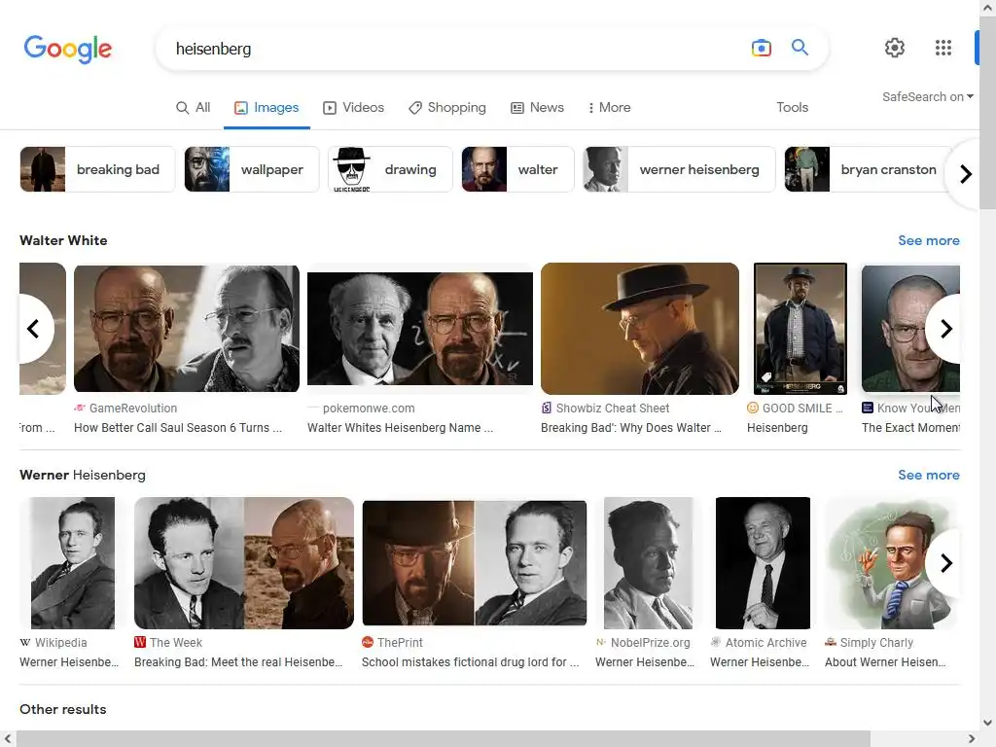
Task: Switch to the All tab
Action: coord(194,107)
